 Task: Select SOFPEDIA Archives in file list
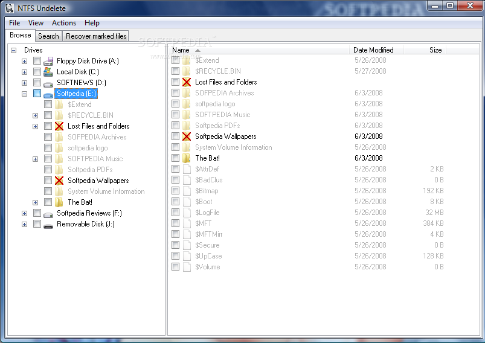[225, 93]
